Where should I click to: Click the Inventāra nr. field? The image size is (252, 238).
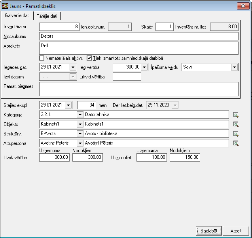(x=59, y=27)
